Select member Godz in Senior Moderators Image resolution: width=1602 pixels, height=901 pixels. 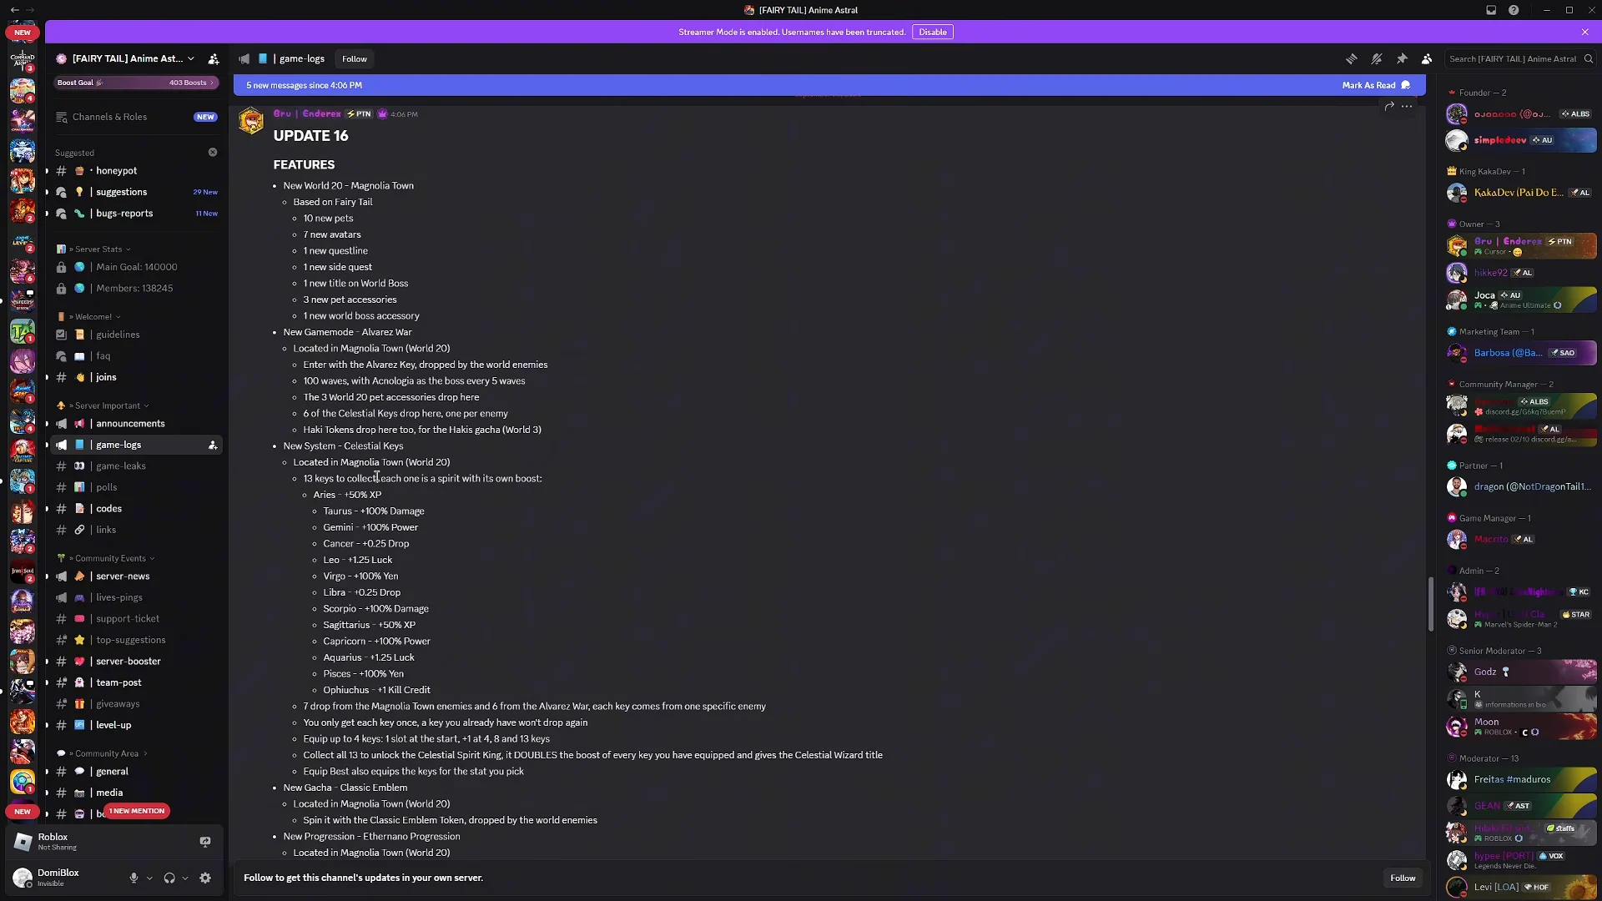click(x=1521, y=672)
